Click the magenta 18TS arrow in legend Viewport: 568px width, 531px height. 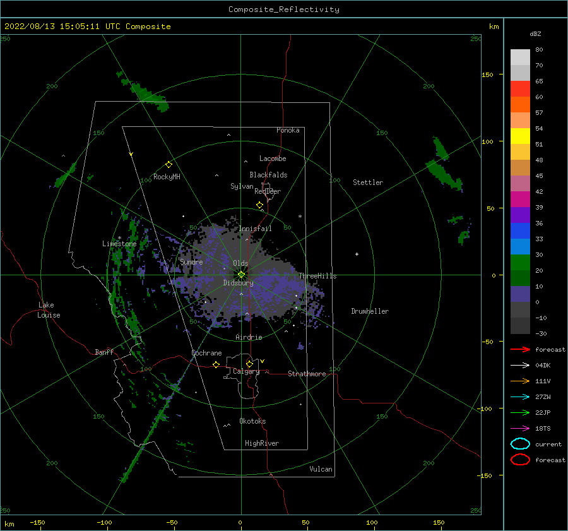520,429
